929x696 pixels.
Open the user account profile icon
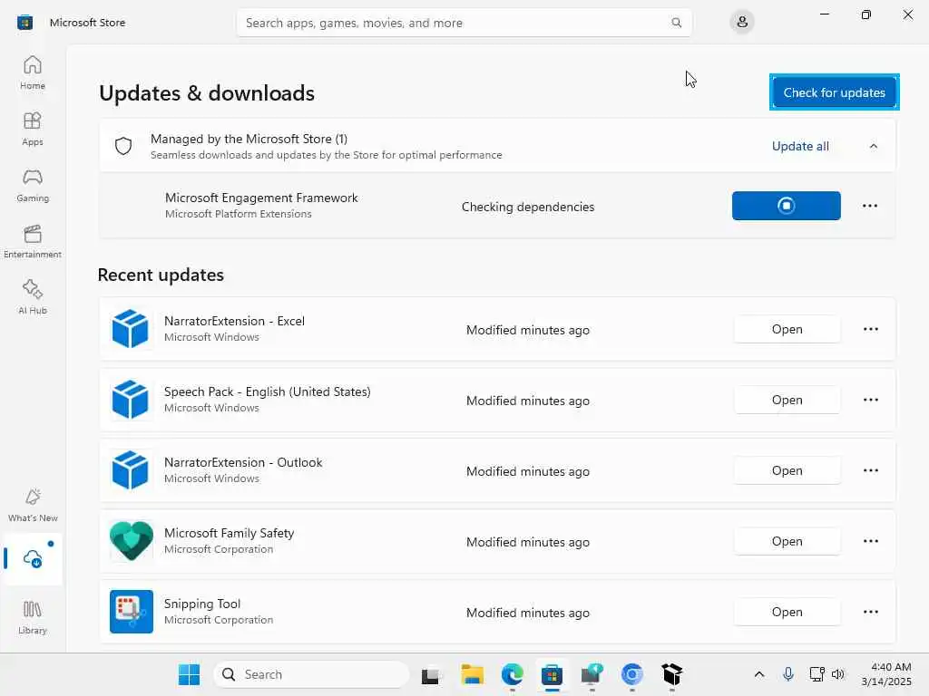click(x=742, y=23)
